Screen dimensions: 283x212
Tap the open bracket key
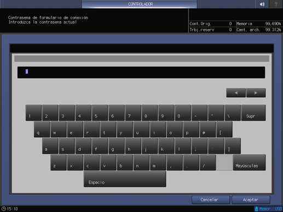224,129
